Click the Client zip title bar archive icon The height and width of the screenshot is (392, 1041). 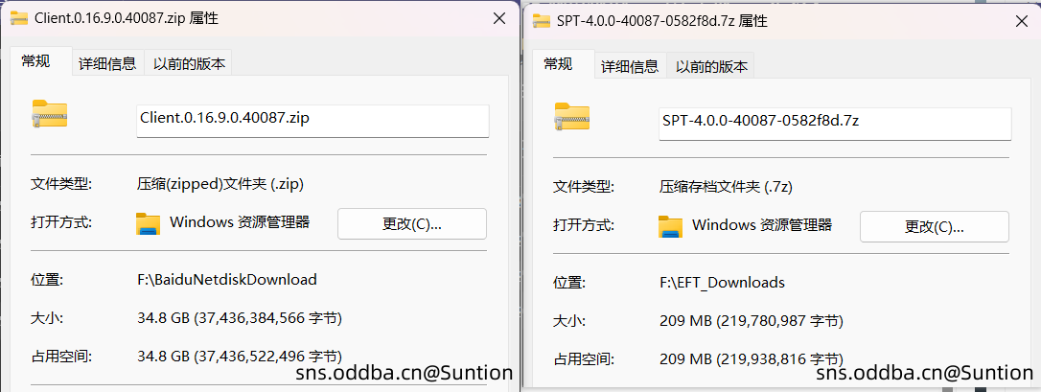[19, 18]
